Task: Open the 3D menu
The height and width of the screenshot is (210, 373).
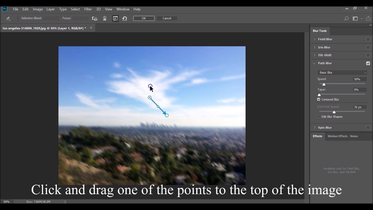Action: [x=98, y=9]
